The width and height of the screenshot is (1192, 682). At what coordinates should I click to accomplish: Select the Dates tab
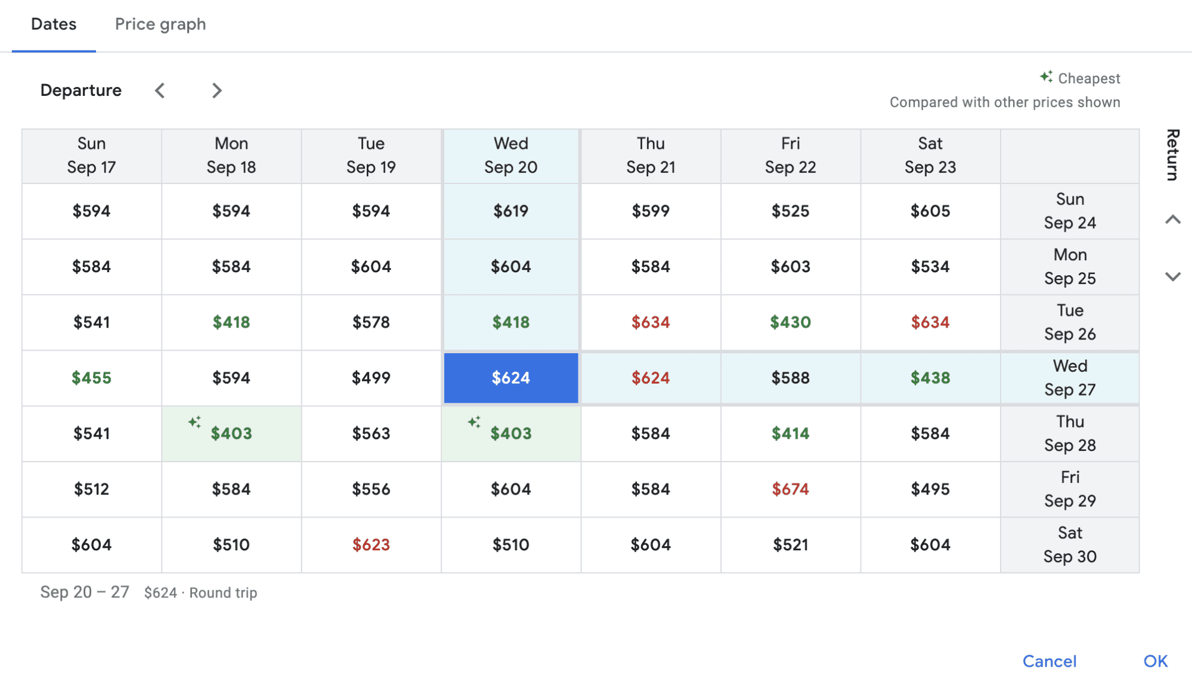tap(54, 23)
